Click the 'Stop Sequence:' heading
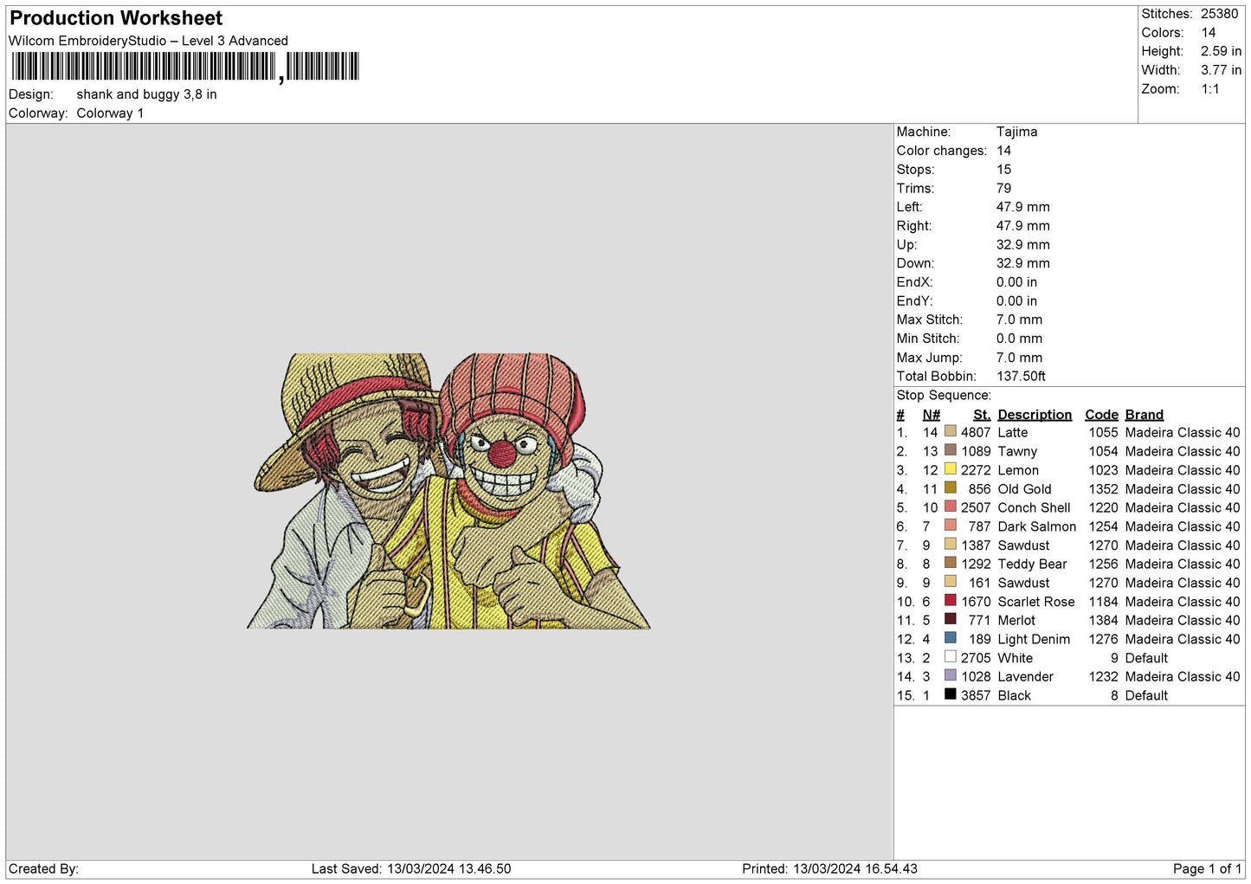Image resolution: width=1251 pixels, height=884 pixels. (x=944, y=395)
